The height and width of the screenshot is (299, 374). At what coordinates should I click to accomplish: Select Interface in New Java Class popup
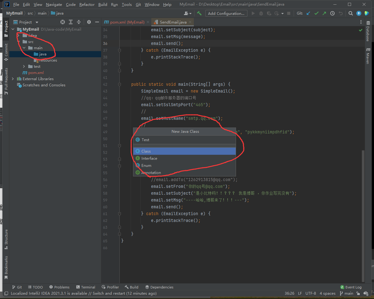click(185, 158)
